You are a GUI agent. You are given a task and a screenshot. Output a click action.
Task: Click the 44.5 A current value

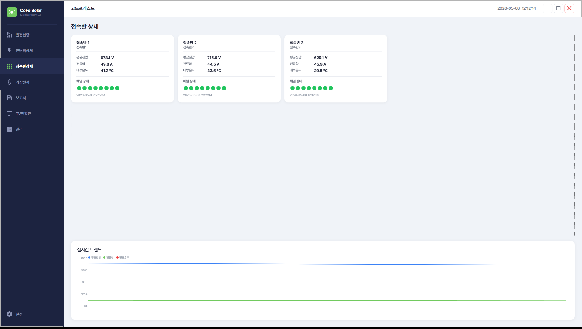pos(213,64)
